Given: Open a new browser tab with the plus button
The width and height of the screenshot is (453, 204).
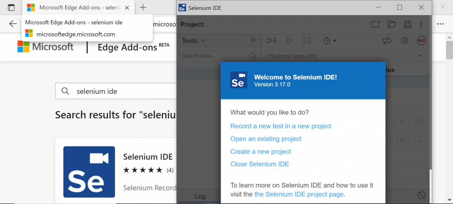Looking at the screenshot, I should 143,7.
